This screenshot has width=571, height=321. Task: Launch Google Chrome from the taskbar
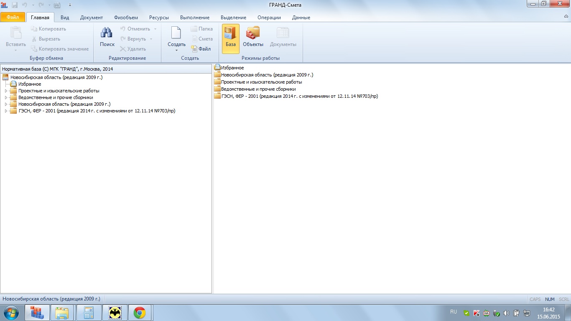click(x=140, y=313)
